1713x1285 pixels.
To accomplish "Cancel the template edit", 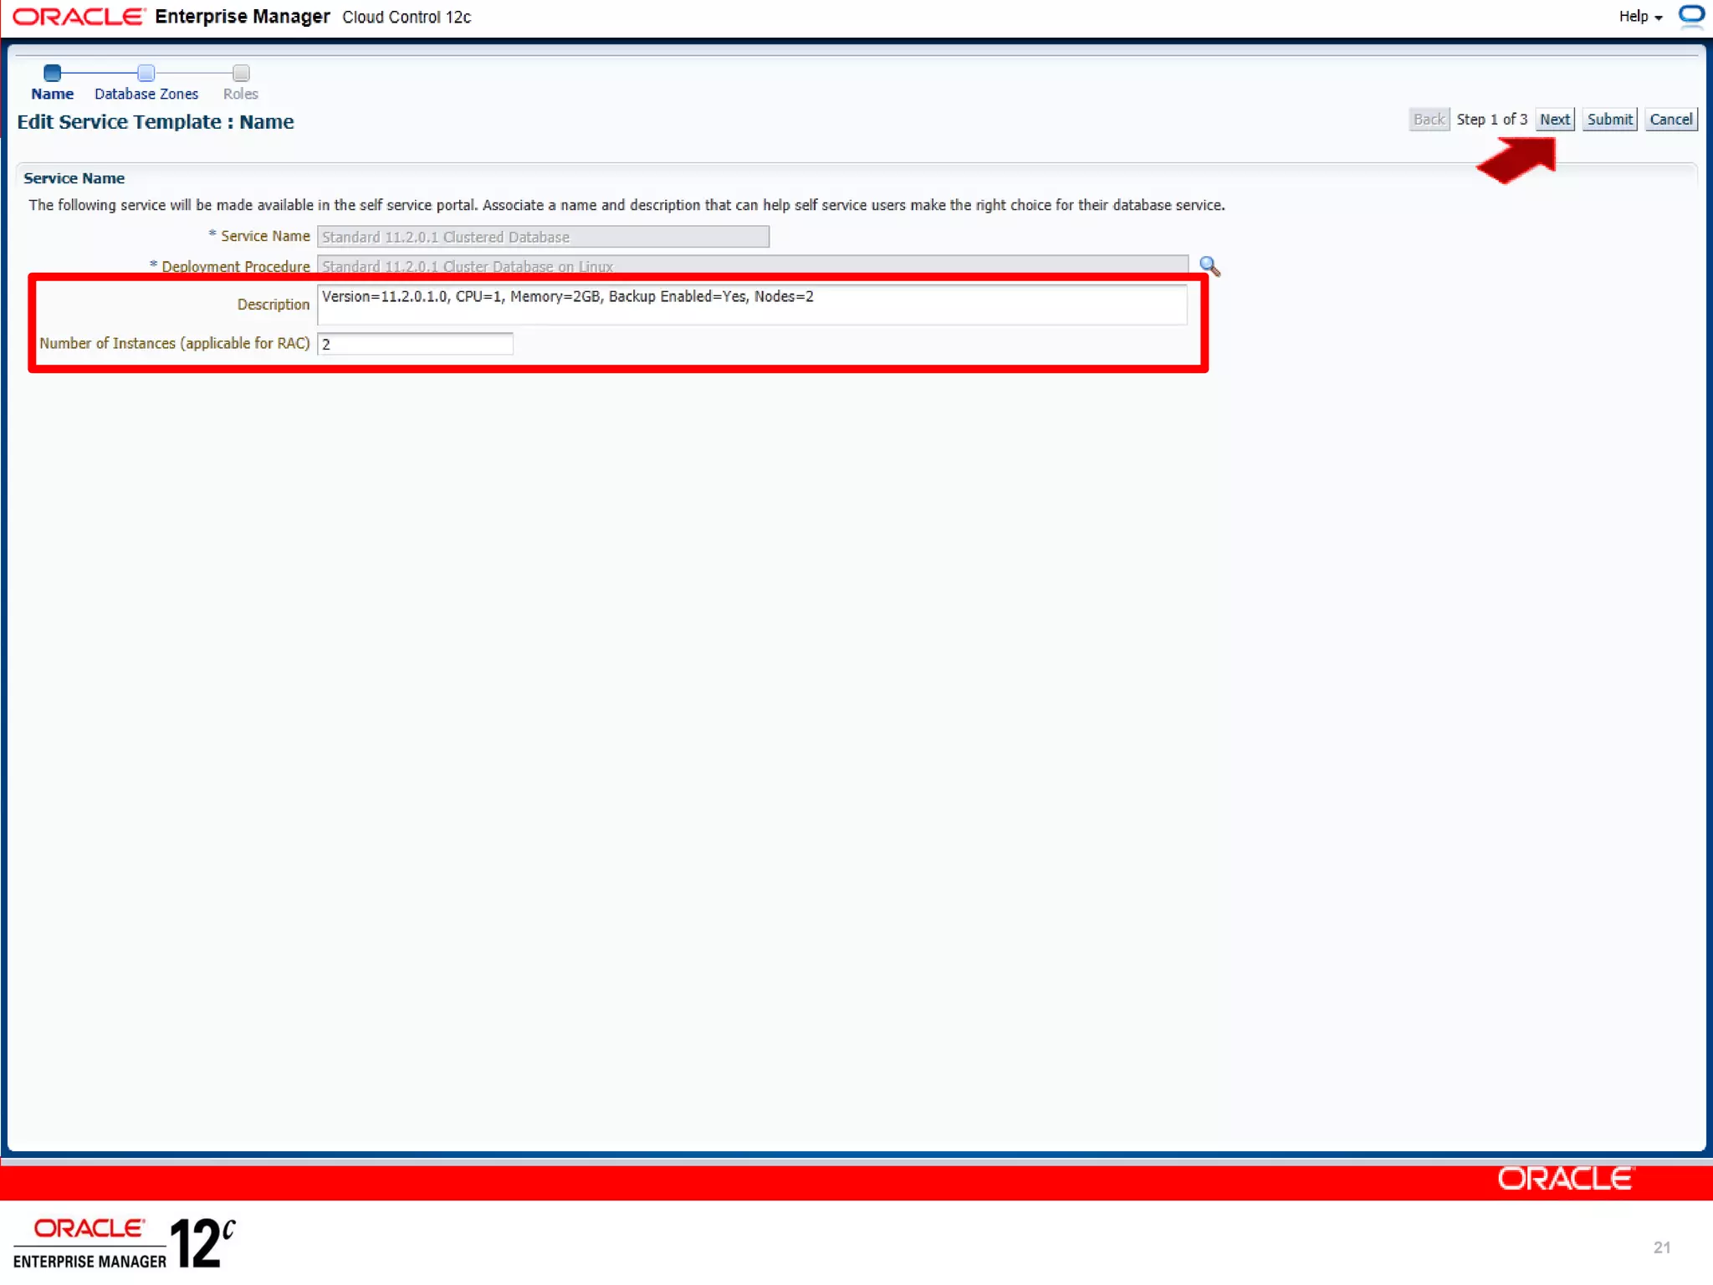I will [1670, 120].
